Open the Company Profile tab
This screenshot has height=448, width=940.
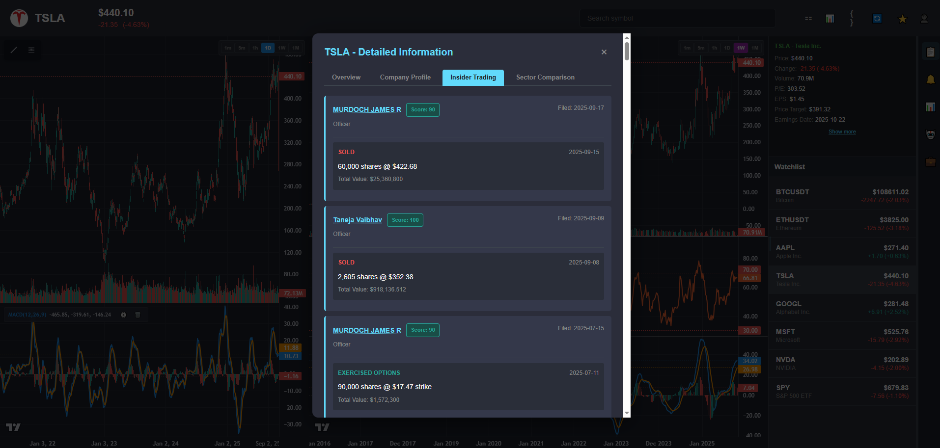[x=405, y=78]
